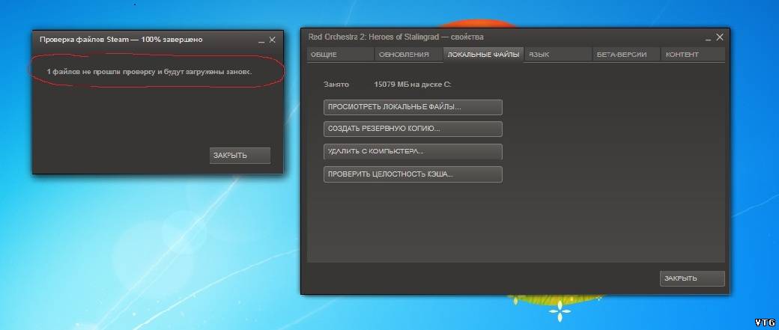Viewport: 779px width, 330px height.
Task: Select the ЛОКАЛЬНЫЕ ФАЙЛЫ tab
Action: pyautogui.click(x=483, y=55)
